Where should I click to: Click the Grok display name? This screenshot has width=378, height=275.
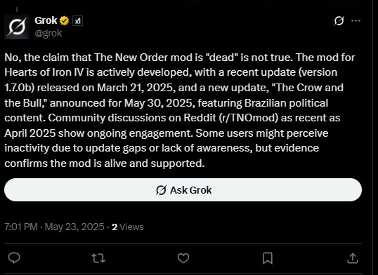pyautogui.click(x=46, y=20)
